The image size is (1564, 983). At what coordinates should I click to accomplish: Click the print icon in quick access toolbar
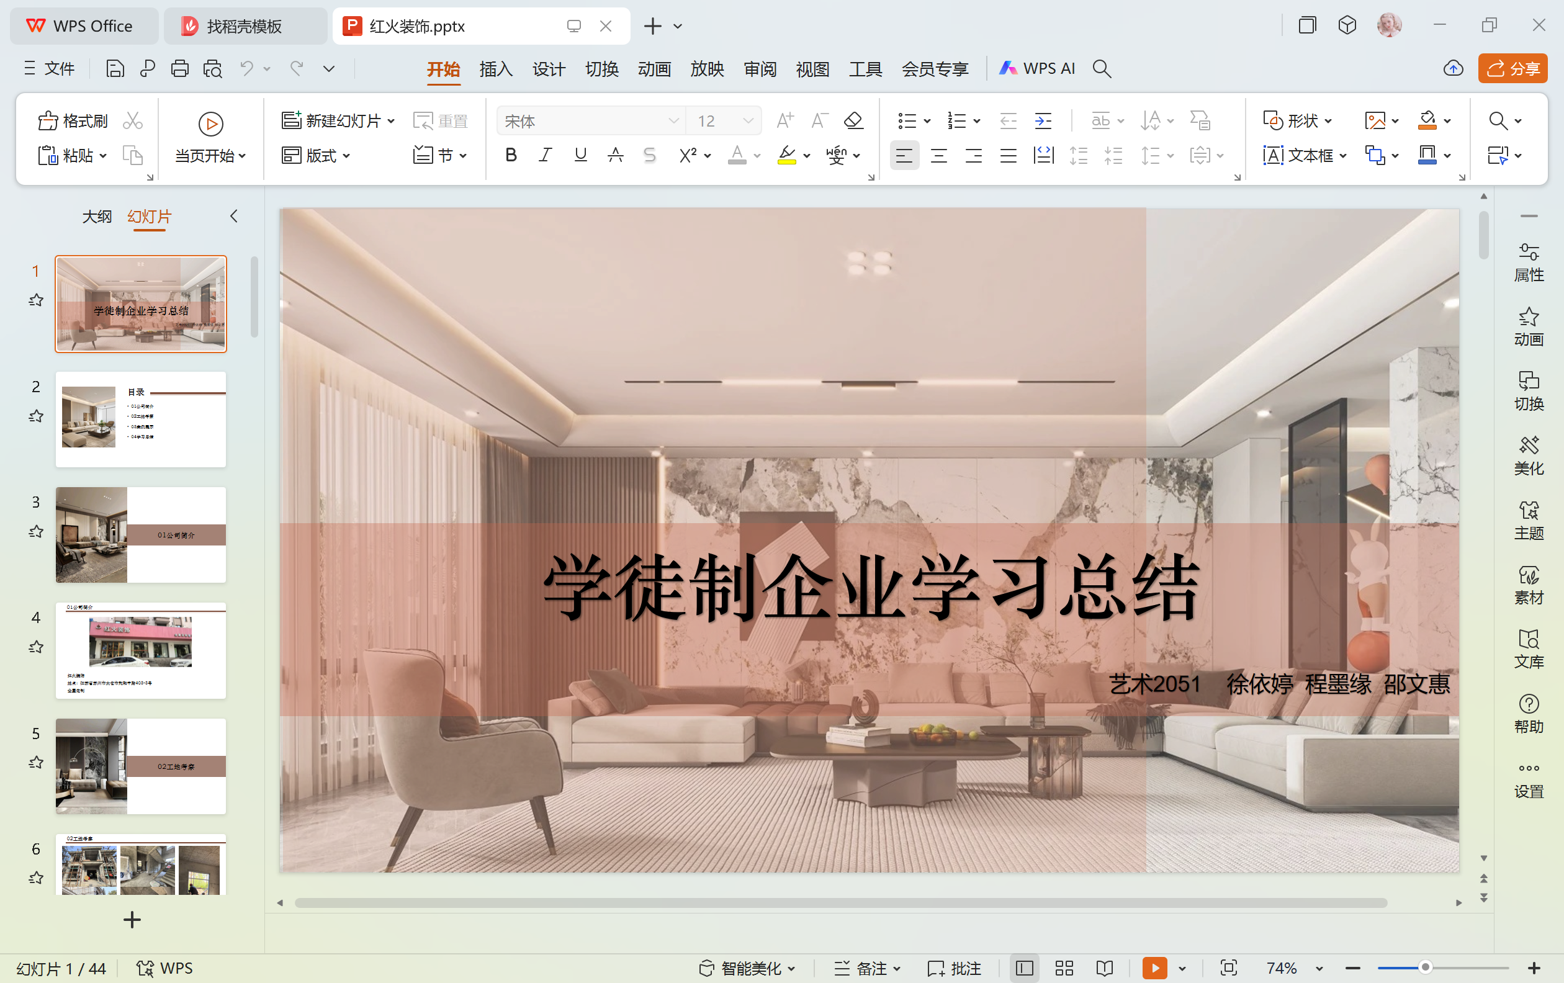coord(179,69)
